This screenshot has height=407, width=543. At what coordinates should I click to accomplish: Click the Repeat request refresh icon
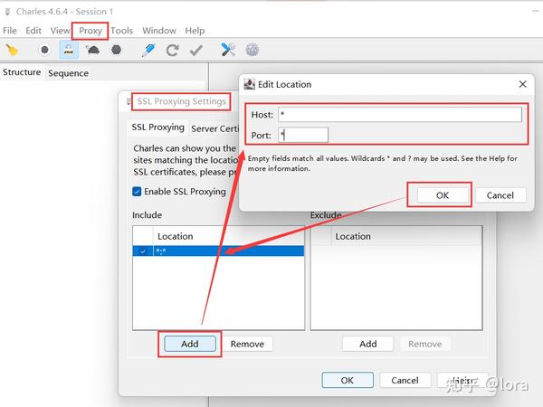(x=173, y=50)
